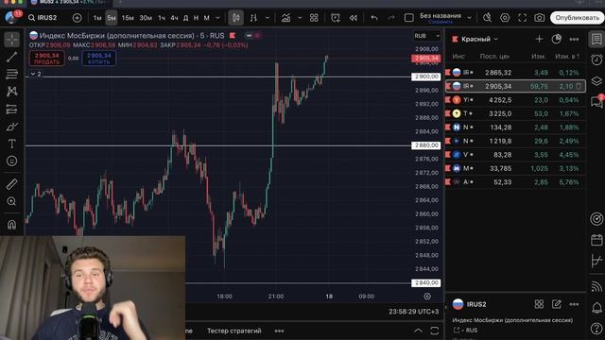Expand the timeframe dropdown arrow
Screen dimensions: 605x340
point(217,18)
